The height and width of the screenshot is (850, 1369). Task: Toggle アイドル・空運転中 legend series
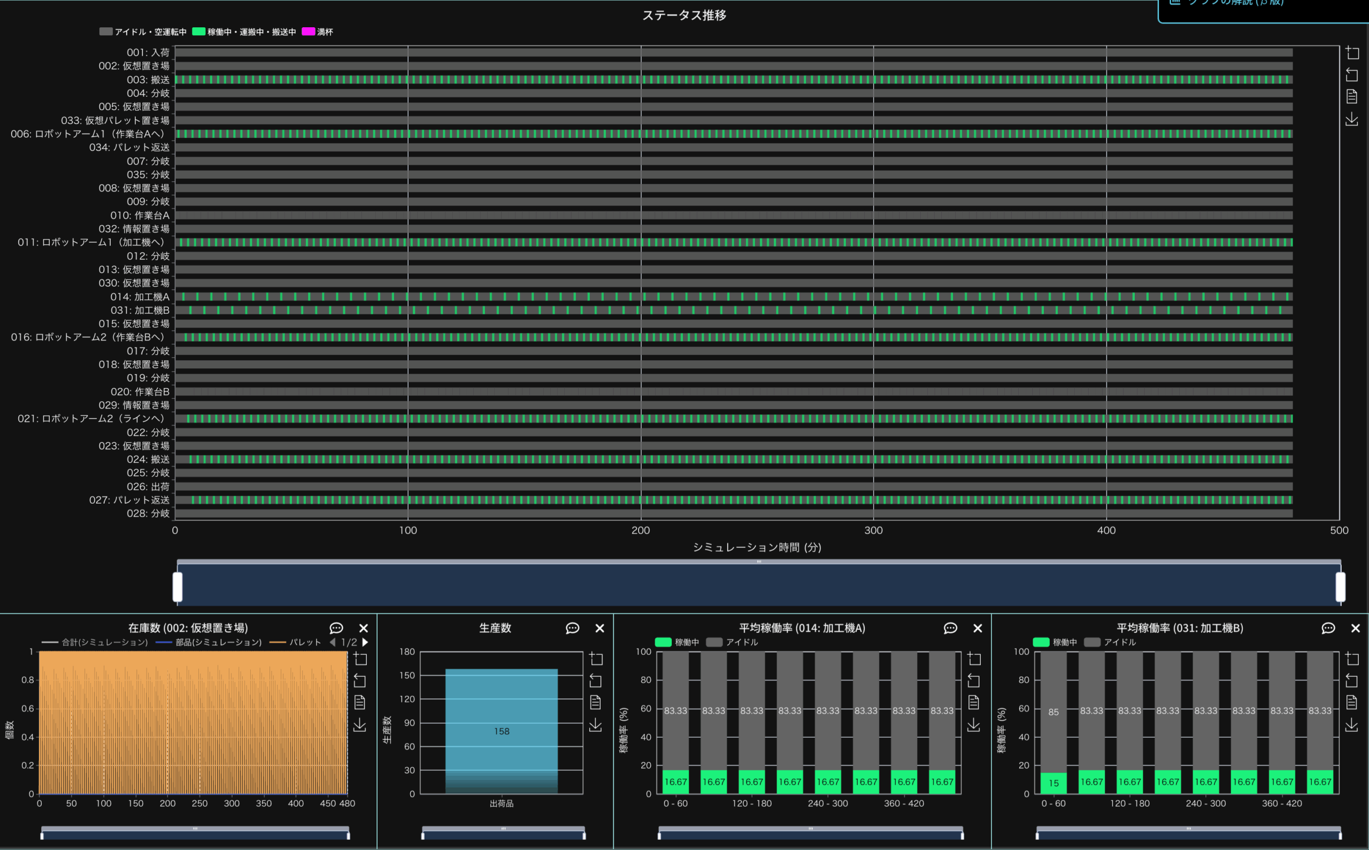point(143,32)
